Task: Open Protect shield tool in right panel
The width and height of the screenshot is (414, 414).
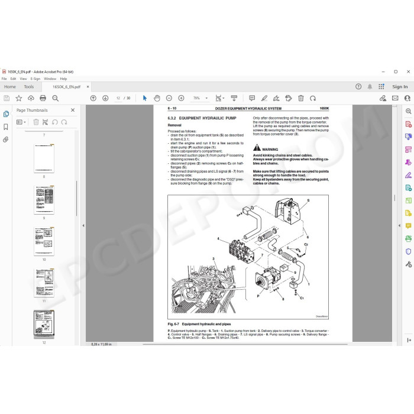Action: [x=408, y=251]
